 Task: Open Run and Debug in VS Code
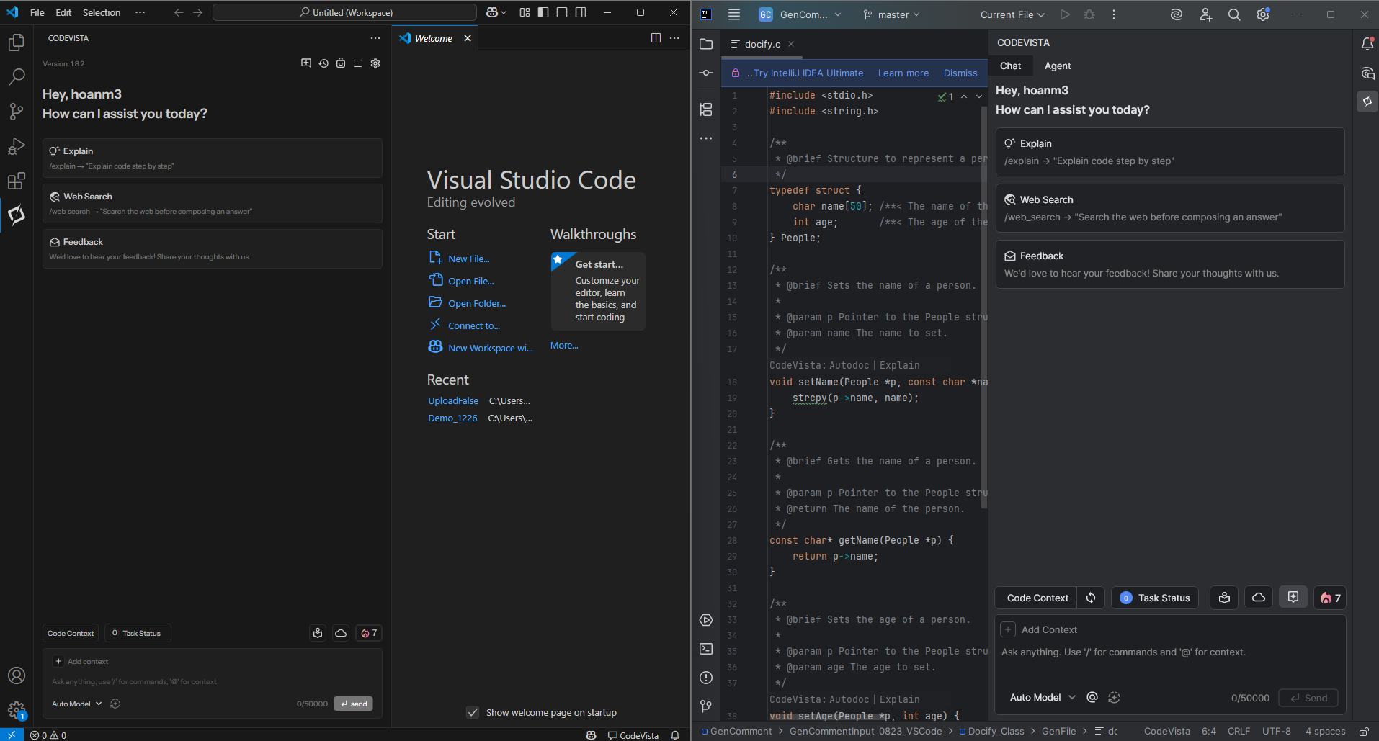17,146
